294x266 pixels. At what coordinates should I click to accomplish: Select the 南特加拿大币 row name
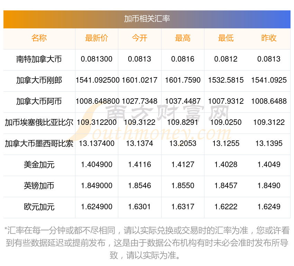(x=39, y=59)
